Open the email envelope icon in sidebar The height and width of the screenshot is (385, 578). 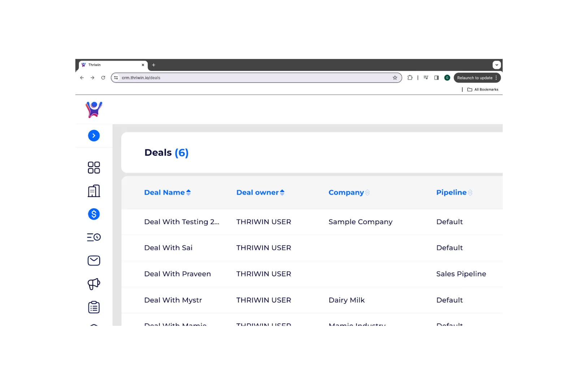pos(94,260)
